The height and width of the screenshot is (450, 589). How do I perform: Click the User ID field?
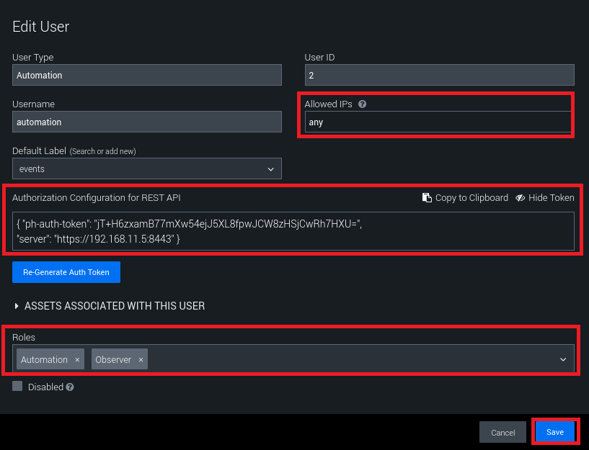[x=438, y=76]
